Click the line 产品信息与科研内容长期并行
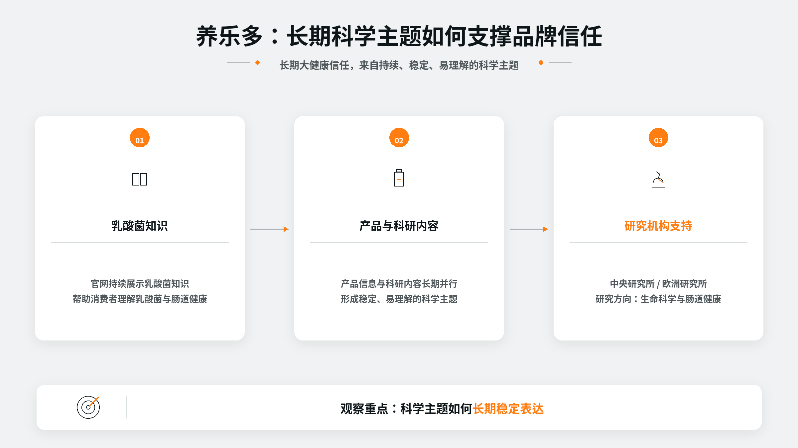 tap(399, 284)
